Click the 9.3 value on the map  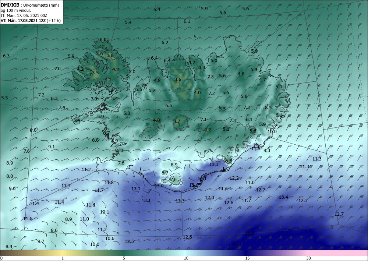pyautogui.click(x=267, y=151)
